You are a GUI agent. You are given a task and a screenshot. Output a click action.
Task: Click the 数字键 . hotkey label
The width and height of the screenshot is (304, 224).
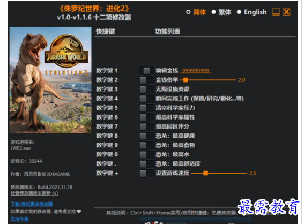click(107, 164)
